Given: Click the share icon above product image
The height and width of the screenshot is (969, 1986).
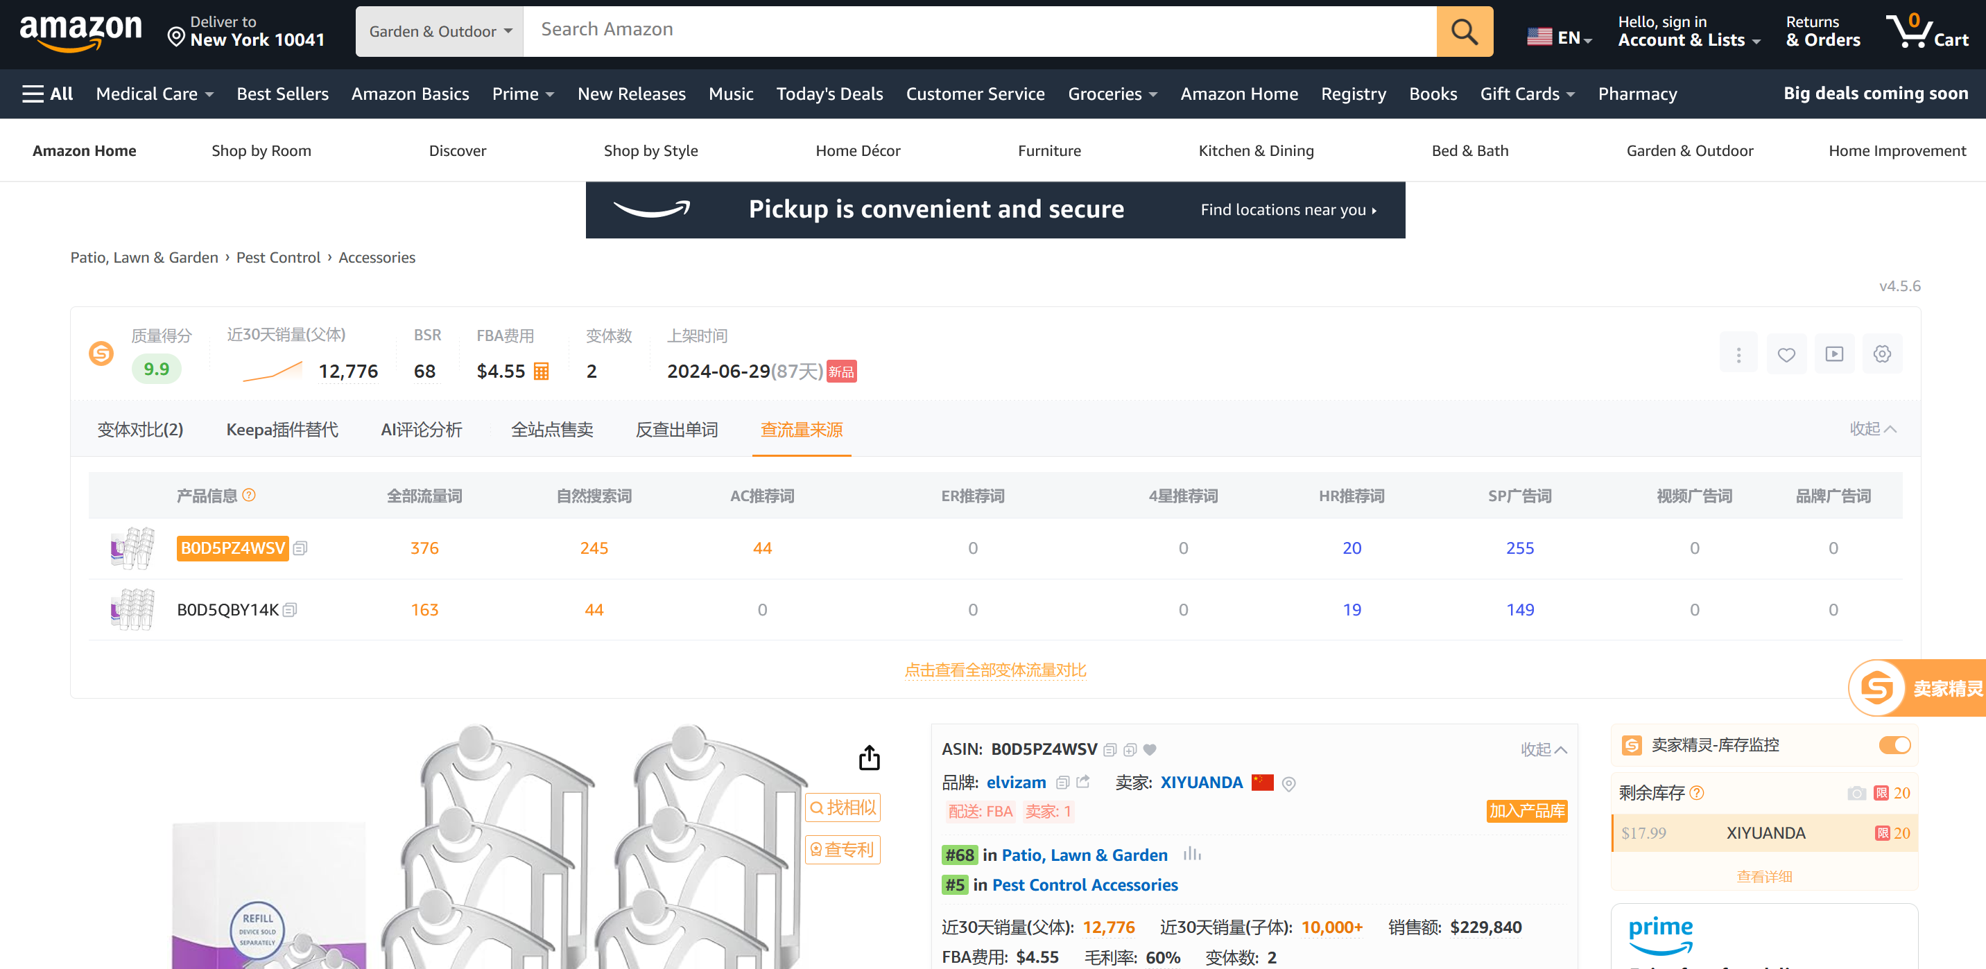Looking at the screenshot, I should [x=869, y=758].
